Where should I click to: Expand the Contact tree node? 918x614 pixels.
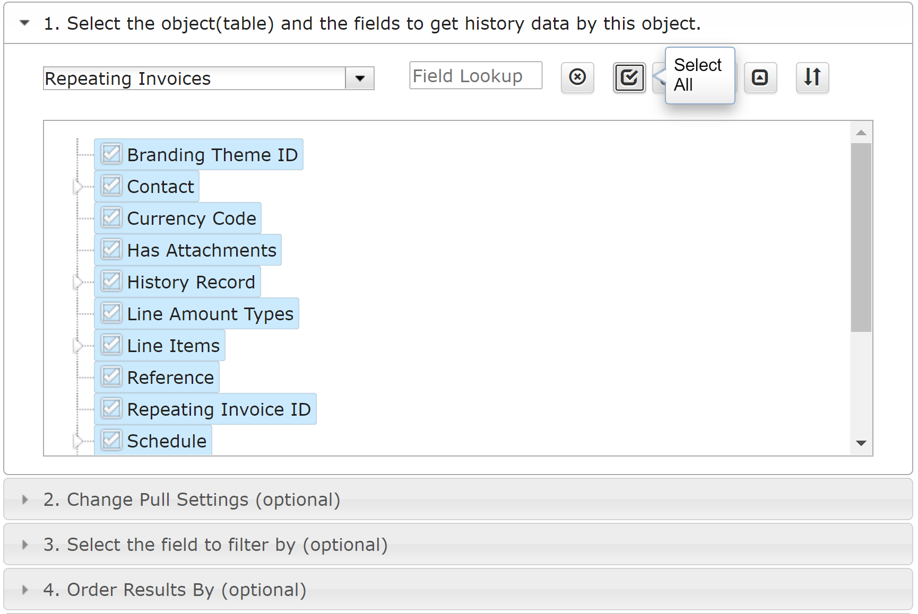(x=78, y=187)
